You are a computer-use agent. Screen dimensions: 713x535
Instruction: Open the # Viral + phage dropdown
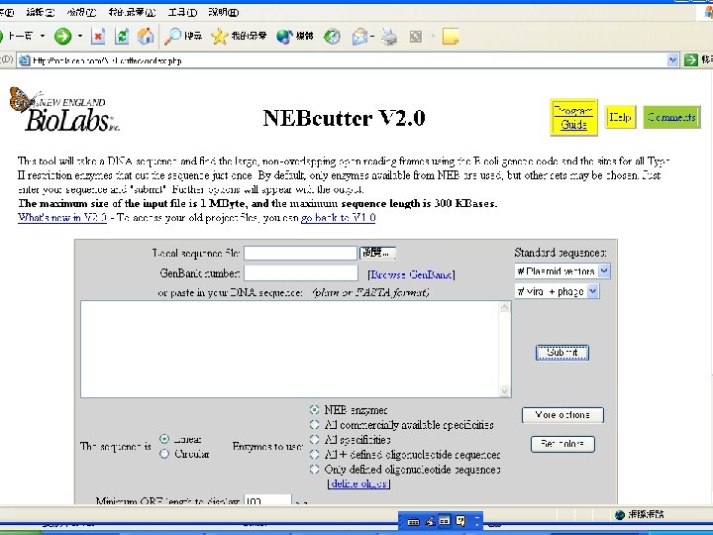(x=557, y=291)
